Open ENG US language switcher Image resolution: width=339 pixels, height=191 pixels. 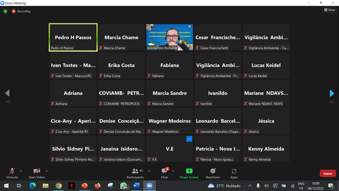coord(301,186)
